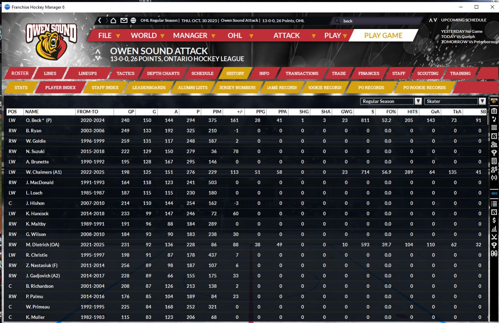Screen dimensions: 499x323
Task: Click the Owen Sound bear logo in the header
Action: pos(52,41)
